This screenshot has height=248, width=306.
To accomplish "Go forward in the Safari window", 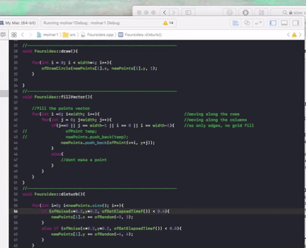I will click(173, 13).
